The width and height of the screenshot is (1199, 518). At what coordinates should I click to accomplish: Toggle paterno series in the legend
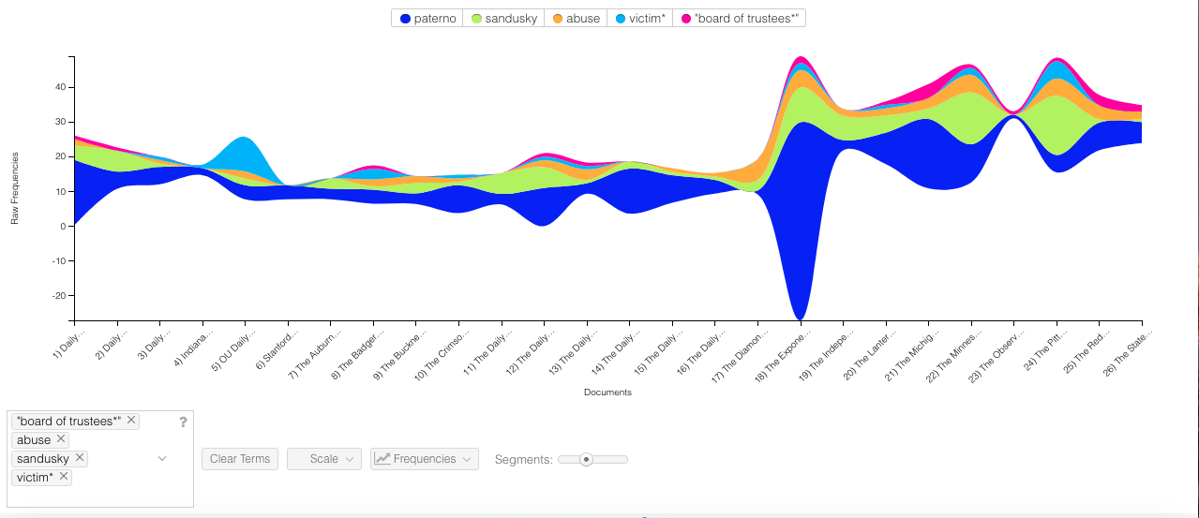click(x=427, y=19)
